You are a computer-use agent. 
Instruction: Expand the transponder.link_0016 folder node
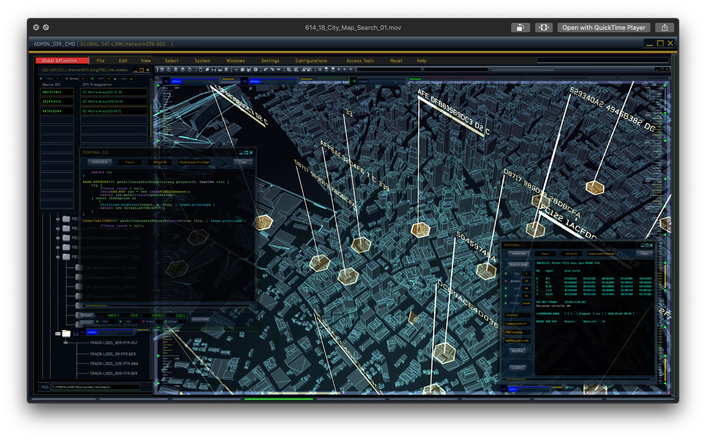click(x=58, y=257)
